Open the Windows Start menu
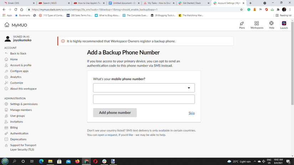Screen dimensions: 294x165 click(x=5, y=161)
